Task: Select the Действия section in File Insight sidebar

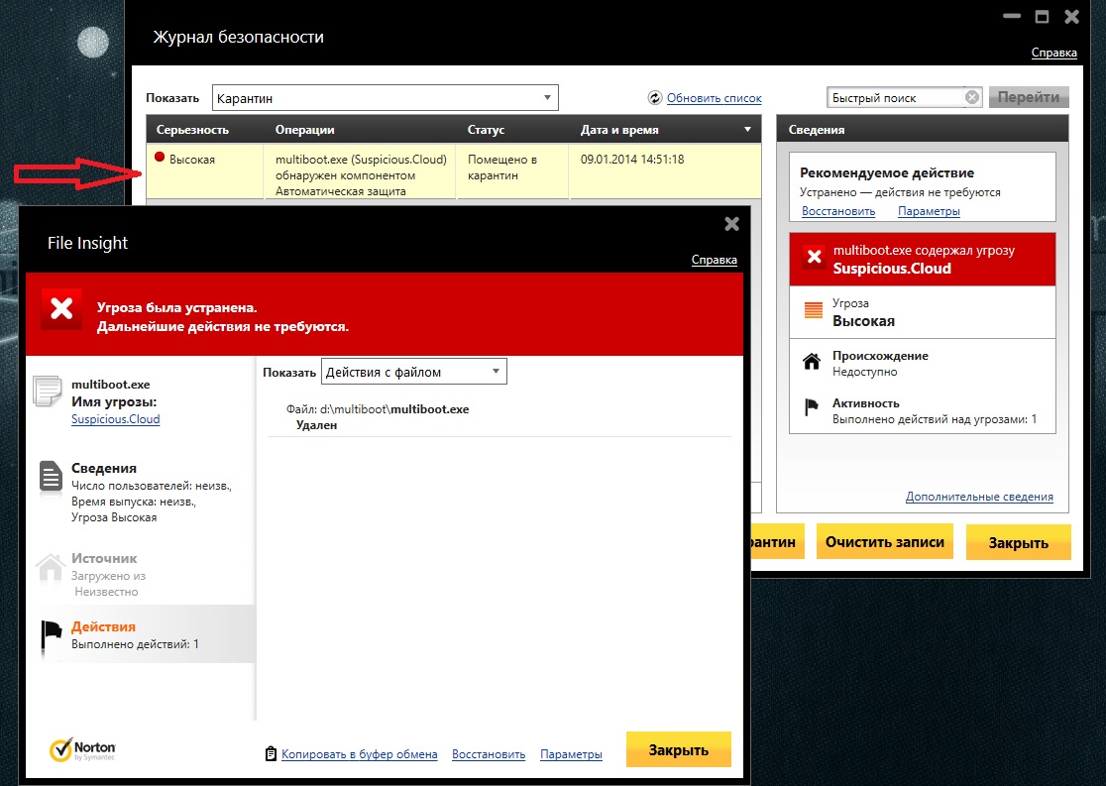Action: (x=140, y=634)
